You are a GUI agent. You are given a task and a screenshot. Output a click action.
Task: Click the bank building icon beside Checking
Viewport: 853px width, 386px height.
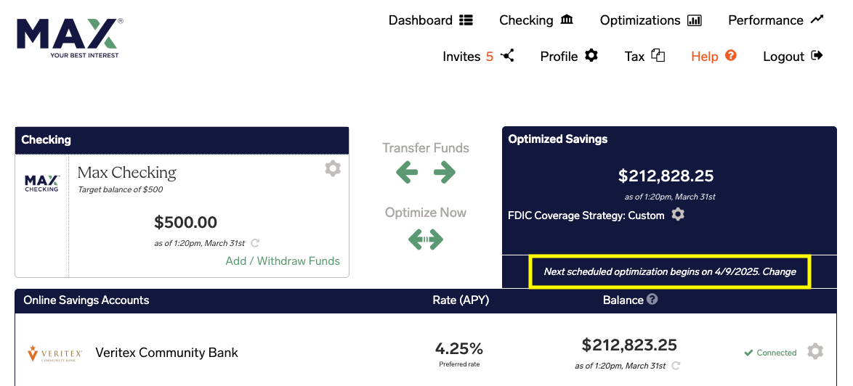(566, 20)
